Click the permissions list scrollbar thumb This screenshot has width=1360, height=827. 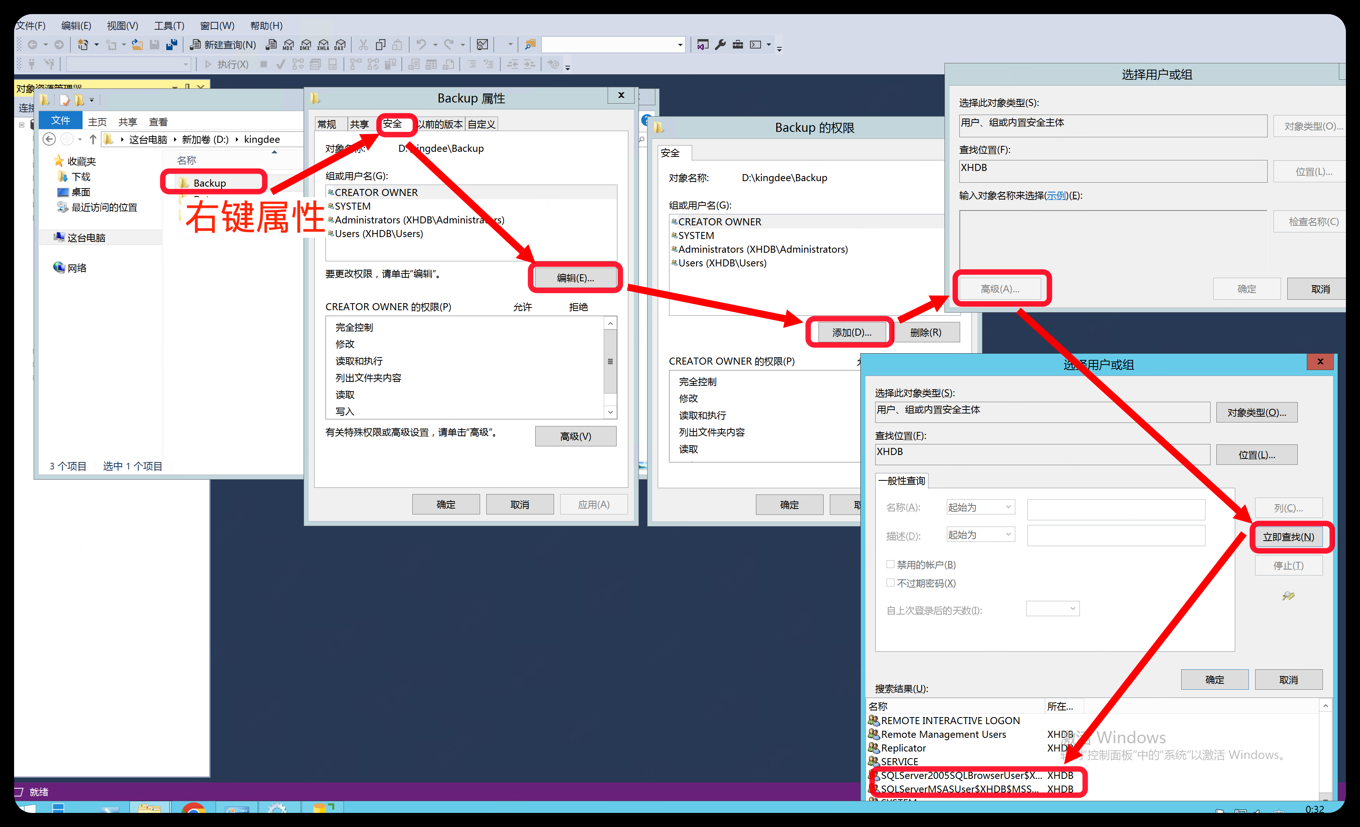coord(610,361)
